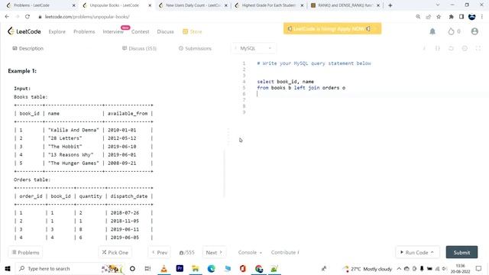Bookmark this page with star icon
The image size is (489, 275).
pos(439,17)
